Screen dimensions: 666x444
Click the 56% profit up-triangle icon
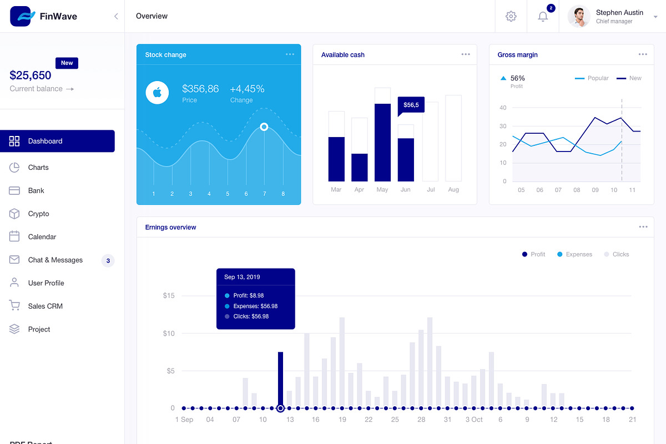tap(503, 78)
